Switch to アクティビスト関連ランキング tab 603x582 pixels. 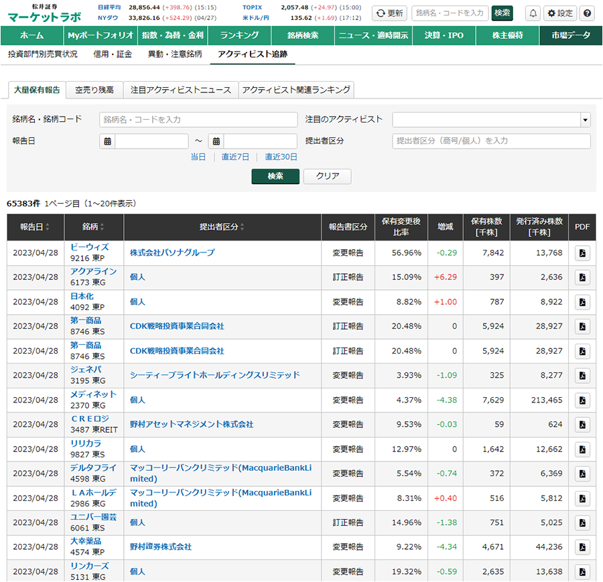pyautogui.click(x=296, y=90)
